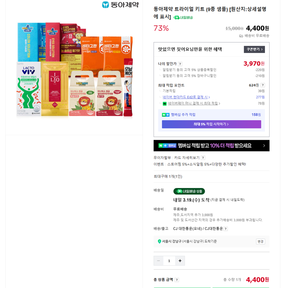Open help icon next to 나의 할인가
Screen dimensions: 283x288
pyautogui.click(x=180, y=64)
